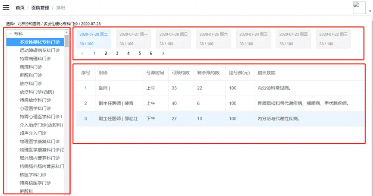The image size is (373, 196).
Task: Choose 超声介入门诊 tree item
Action: click(33, 133)
